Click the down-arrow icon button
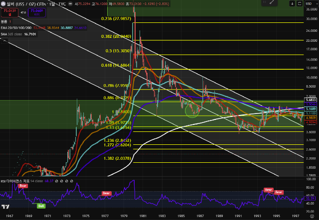The image size is (319, 220). pos(292,3)
